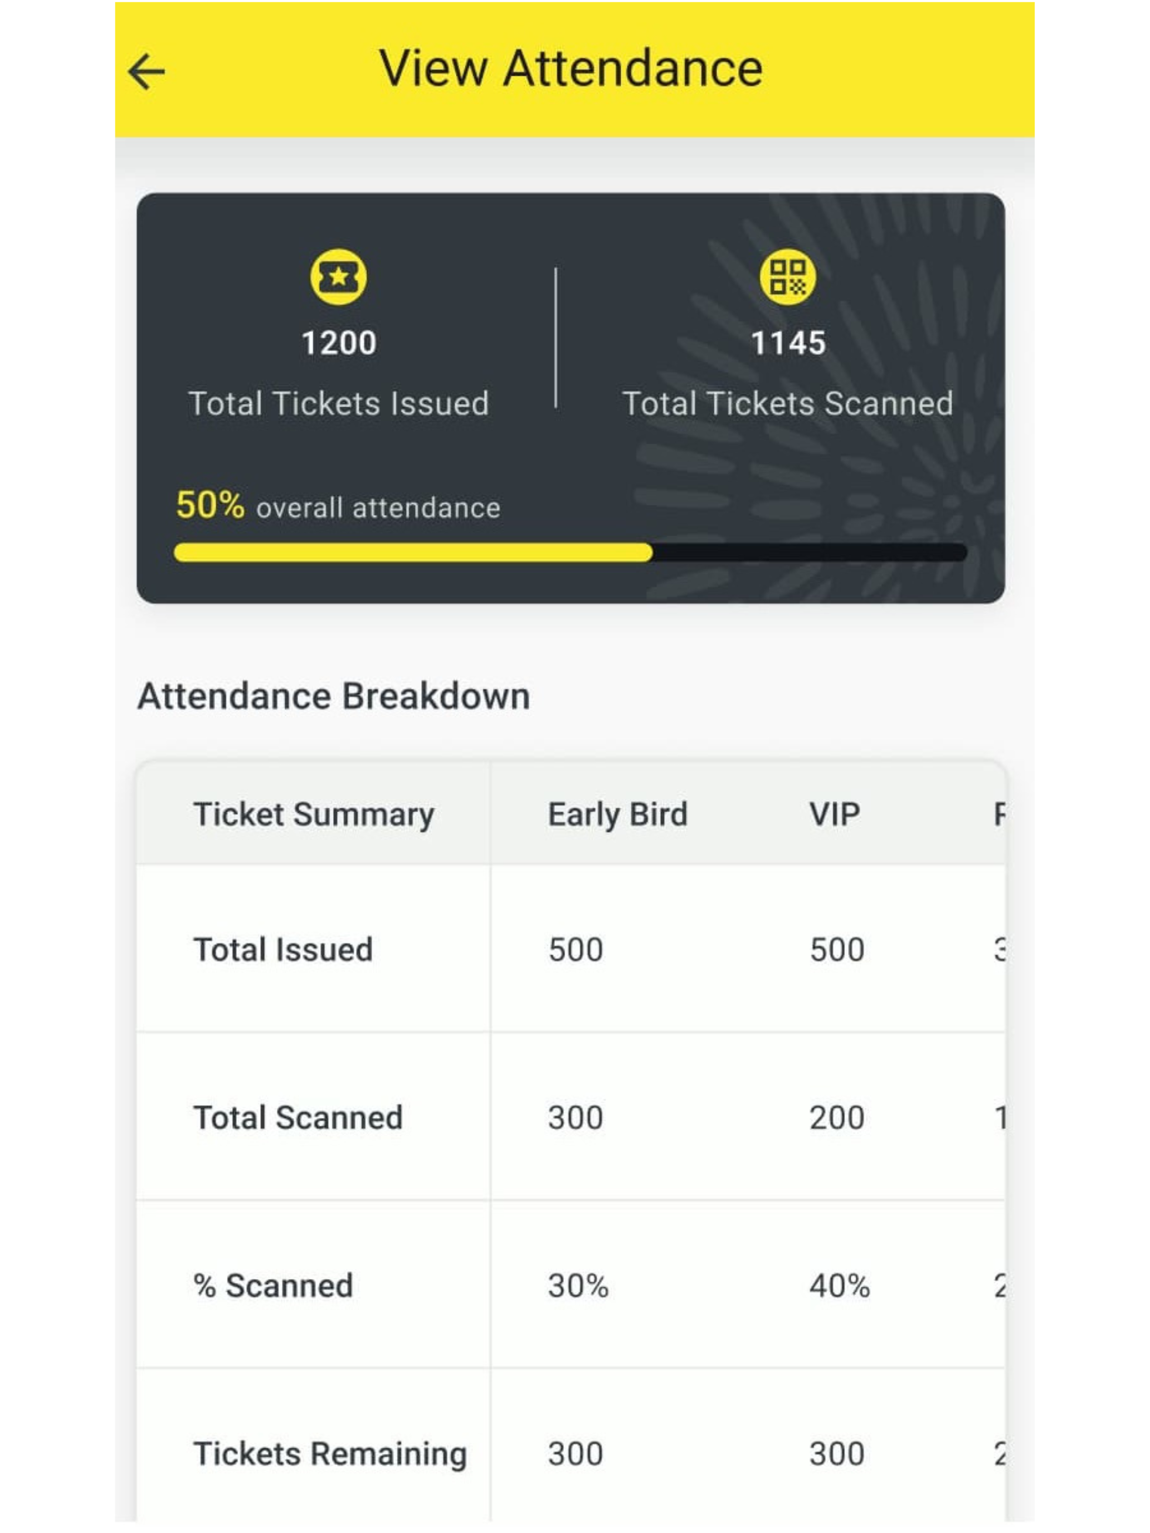Tap Early Bird total scanned value 300
1150x1533 pixels.
(576, 1118)
